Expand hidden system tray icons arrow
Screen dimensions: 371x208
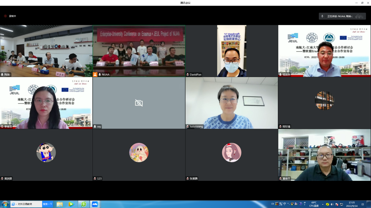click(x=323, y=204)
